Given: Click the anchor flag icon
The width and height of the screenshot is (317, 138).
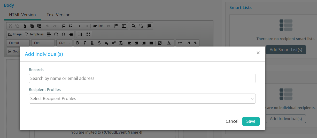Looking at the screenshot, I should 116,26.
